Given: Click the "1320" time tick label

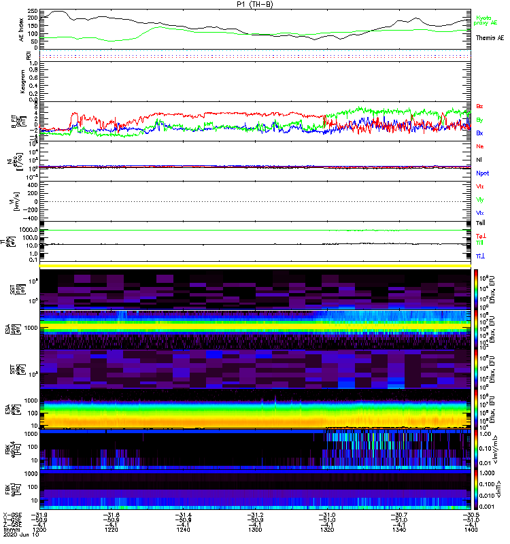Looking at the screenshot, I should (327, 530).
